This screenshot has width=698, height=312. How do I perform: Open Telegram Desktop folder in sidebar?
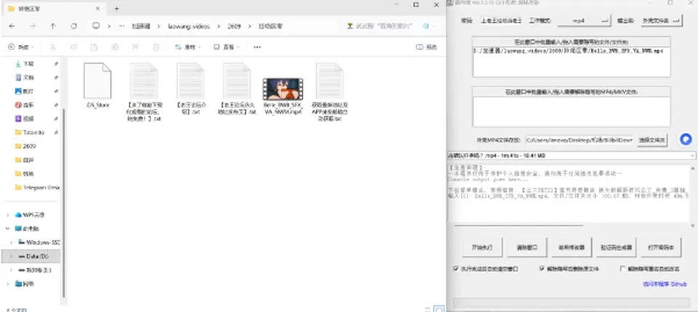click(x=37, y=187)
